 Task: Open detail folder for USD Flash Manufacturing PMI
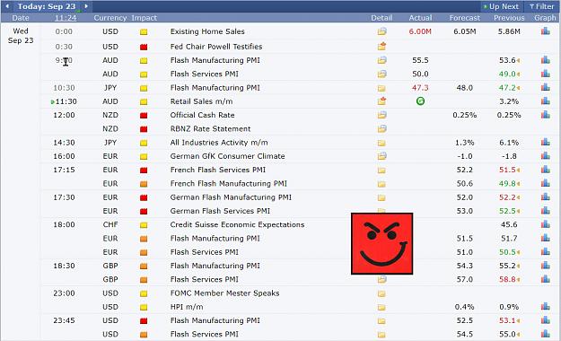[x=381, y=321]
